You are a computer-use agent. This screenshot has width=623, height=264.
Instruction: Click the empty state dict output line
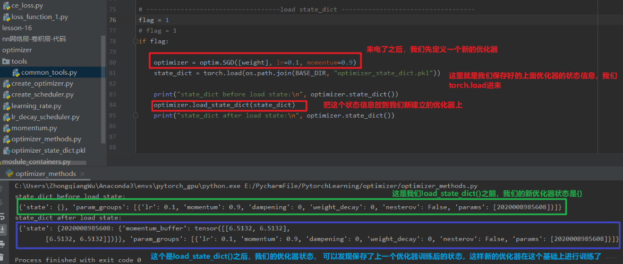290,207
